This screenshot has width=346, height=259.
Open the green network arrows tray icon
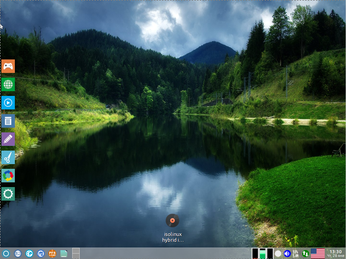tap(305, 253)
